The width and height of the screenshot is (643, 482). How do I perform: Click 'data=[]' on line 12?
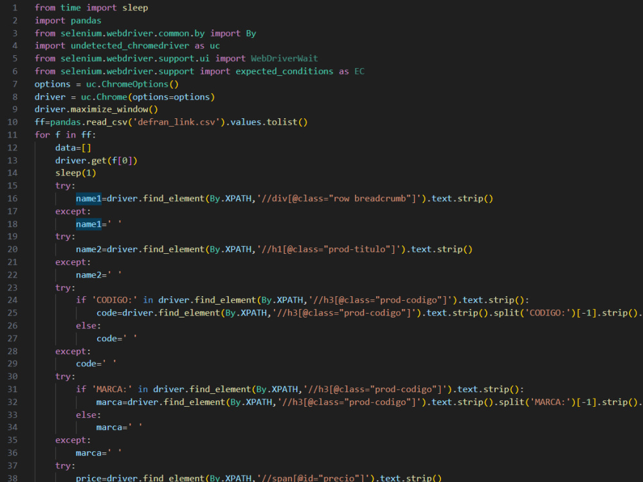tap(73, 148)
